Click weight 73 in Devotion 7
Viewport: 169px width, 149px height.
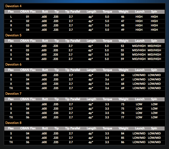pos(122,104)
